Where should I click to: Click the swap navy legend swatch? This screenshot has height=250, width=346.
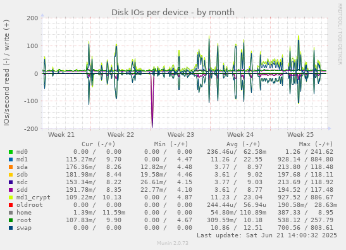[11, 228]
